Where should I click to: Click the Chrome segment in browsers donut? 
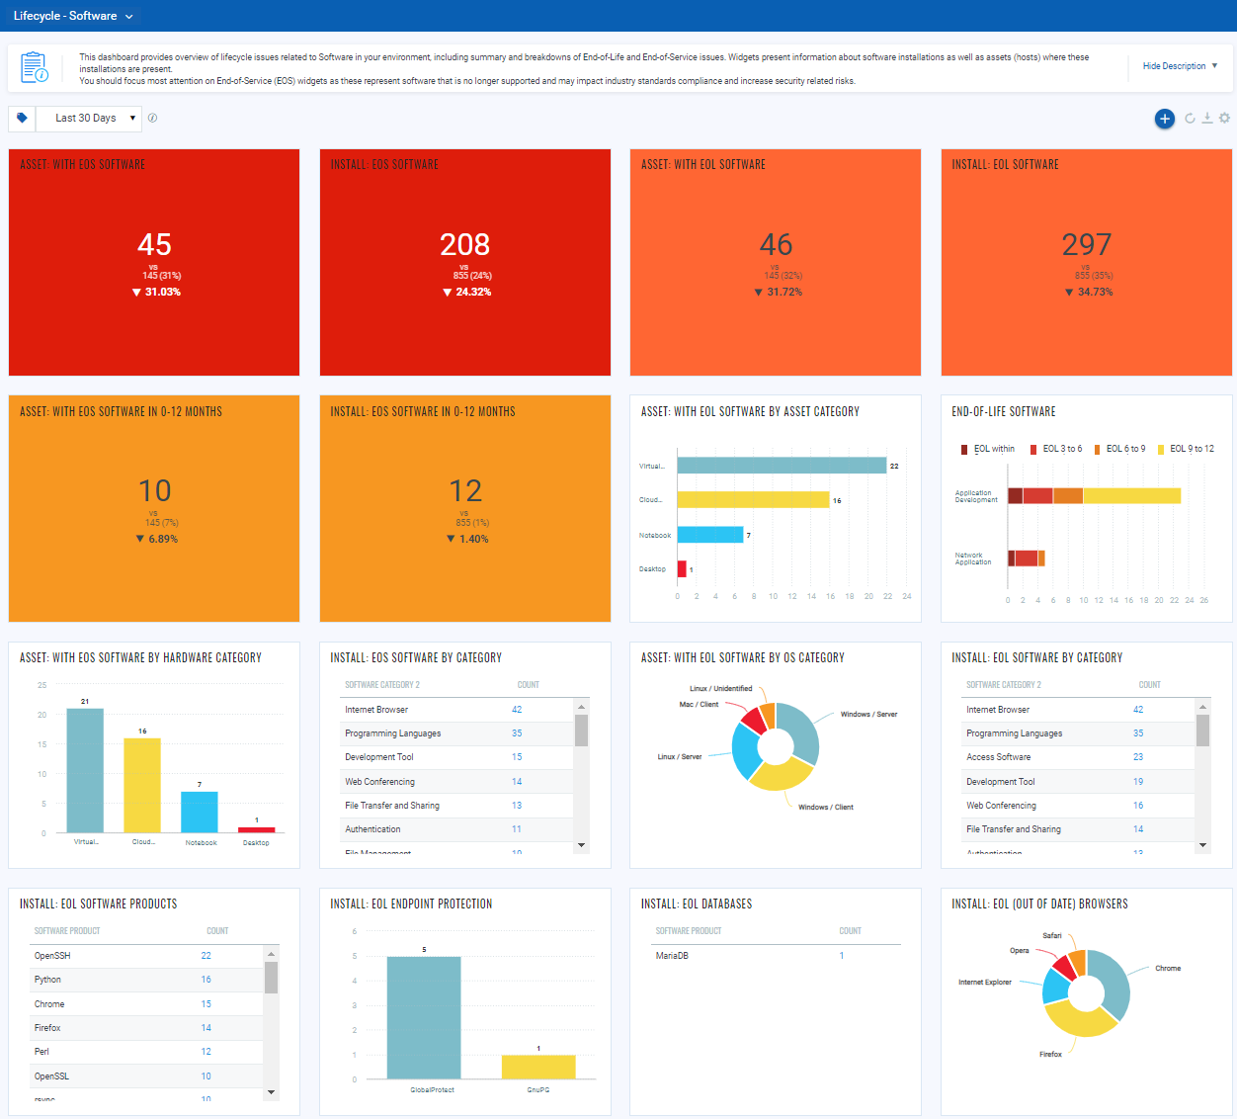pos(1113,981)
